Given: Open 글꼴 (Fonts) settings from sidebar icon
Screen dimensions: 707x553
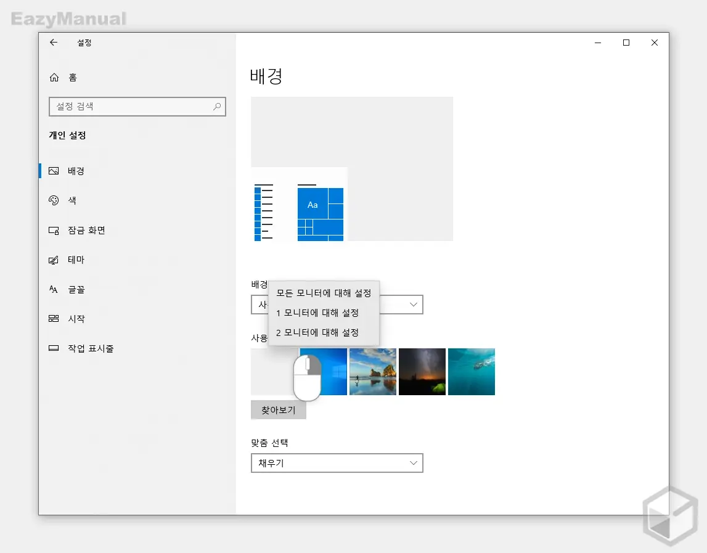Looking at the screenshot, I should [54, 289].
